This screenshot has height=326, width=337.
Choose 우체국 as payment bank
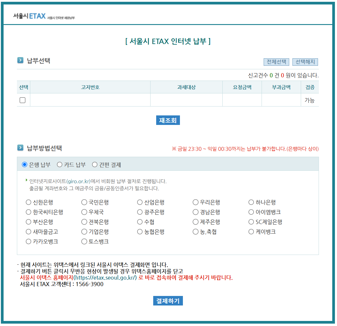point(84,212)
